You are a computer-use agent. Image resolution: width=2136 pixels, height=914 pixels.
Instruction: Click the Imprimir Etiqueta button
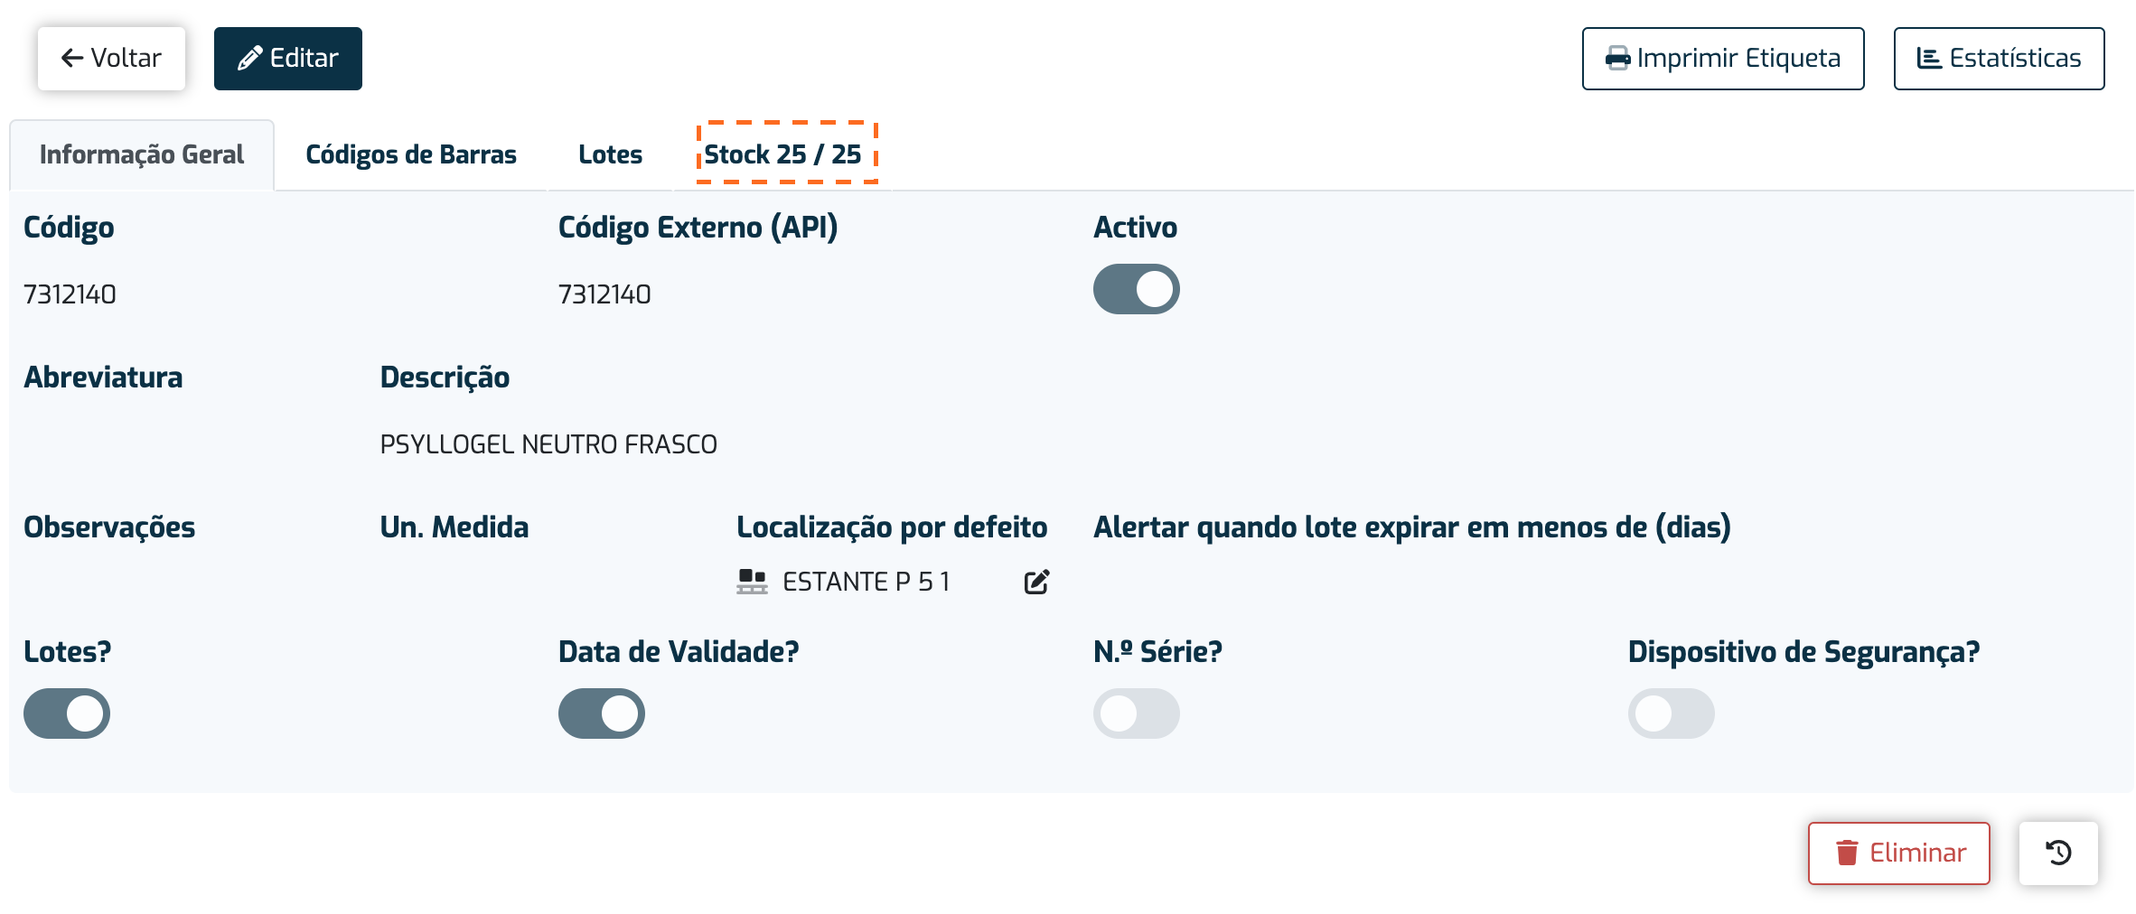click(1722, 59)
